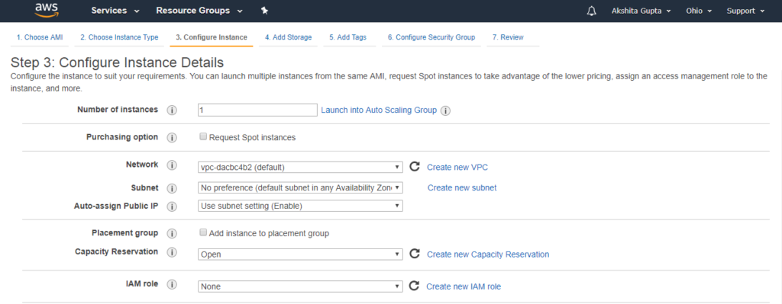Refresh the Network VPC list
The image size is (782, 304).
click(415, 167)
